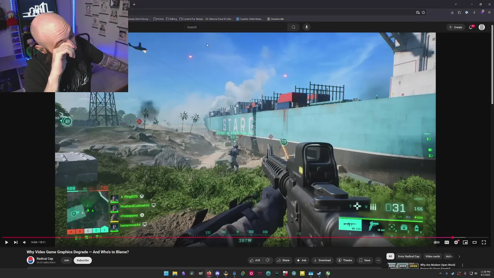This screenshot has width=494, height=278.
Task: Open the Create menu
Action: tap(455, 27)
